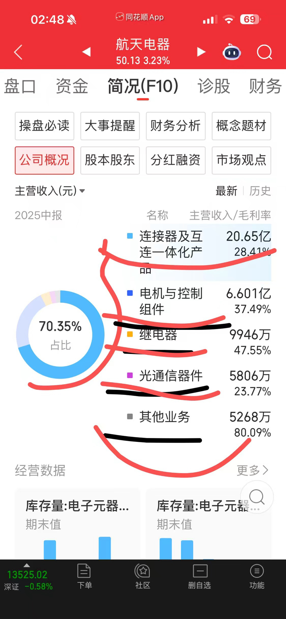
Task: Select the 公司概况 filter button
Action: click(x=44, y=160)
